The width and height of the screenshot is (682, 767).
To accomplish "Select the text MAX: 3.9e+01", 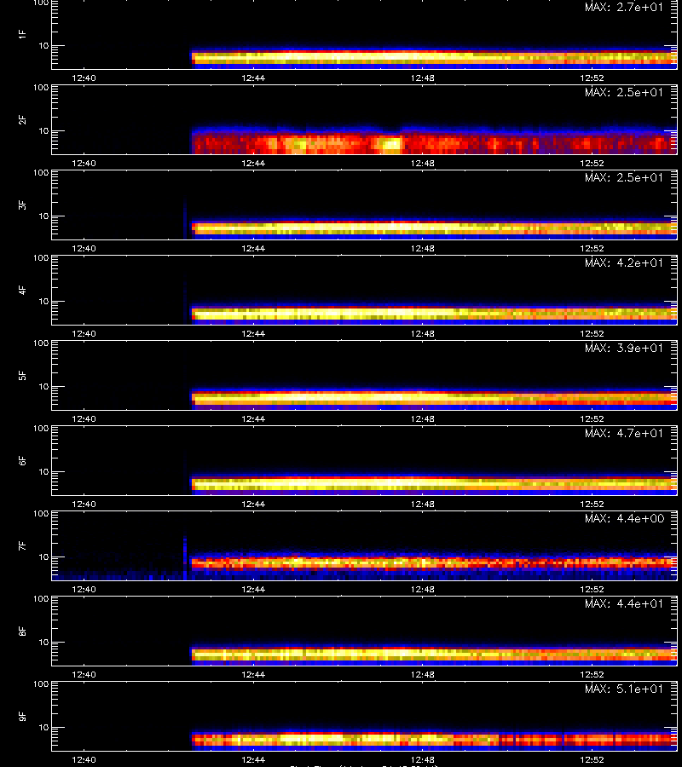I will pyautogui.click(x=624, y=348).
